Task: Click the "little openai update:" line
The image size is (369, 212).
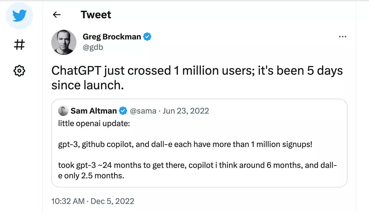Action: pyautogui.click(x=94, y=123)
